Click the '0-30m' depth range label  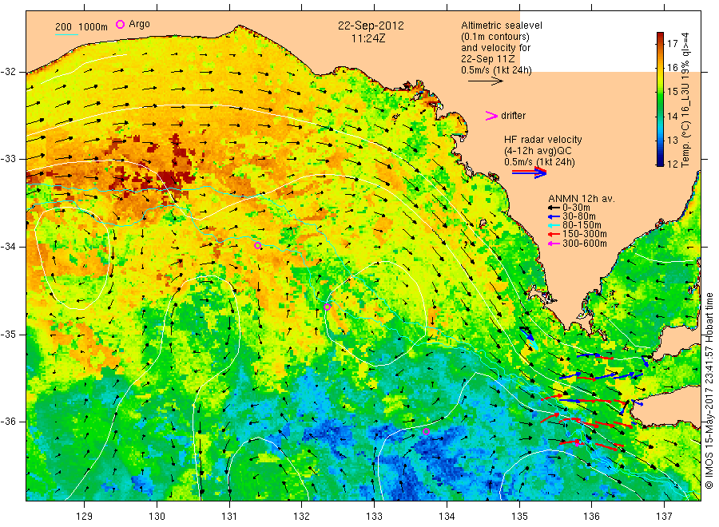pyautogui.click(x=576, y=208)
